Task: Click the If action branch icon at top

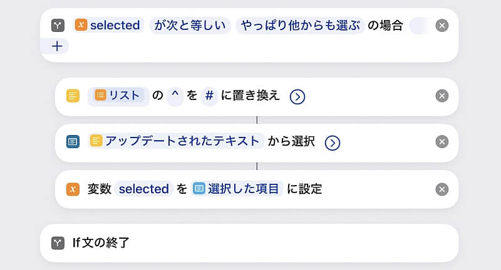Action: point(58,26)
